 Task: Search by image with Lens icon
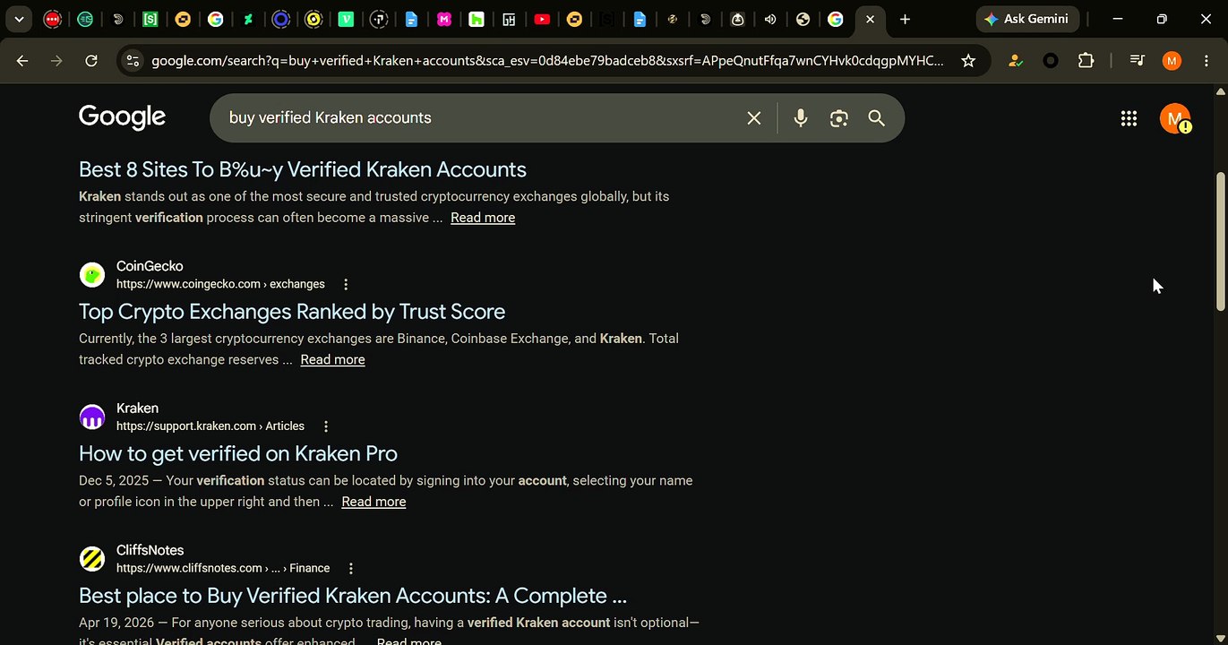coord(838,118)
